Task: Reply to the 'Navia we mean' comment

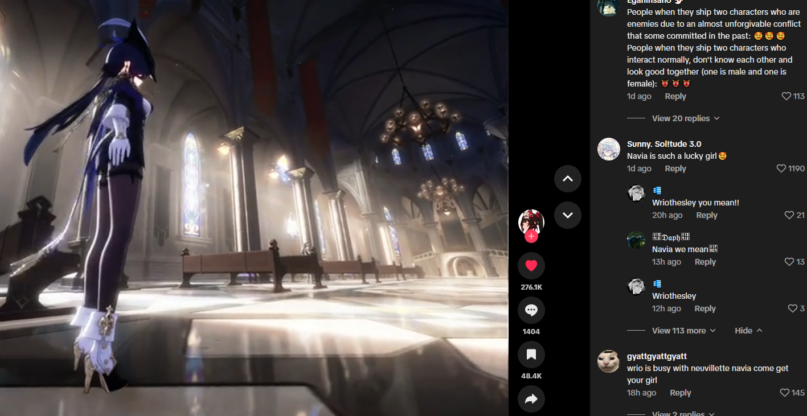Action: tap(705, 262)
